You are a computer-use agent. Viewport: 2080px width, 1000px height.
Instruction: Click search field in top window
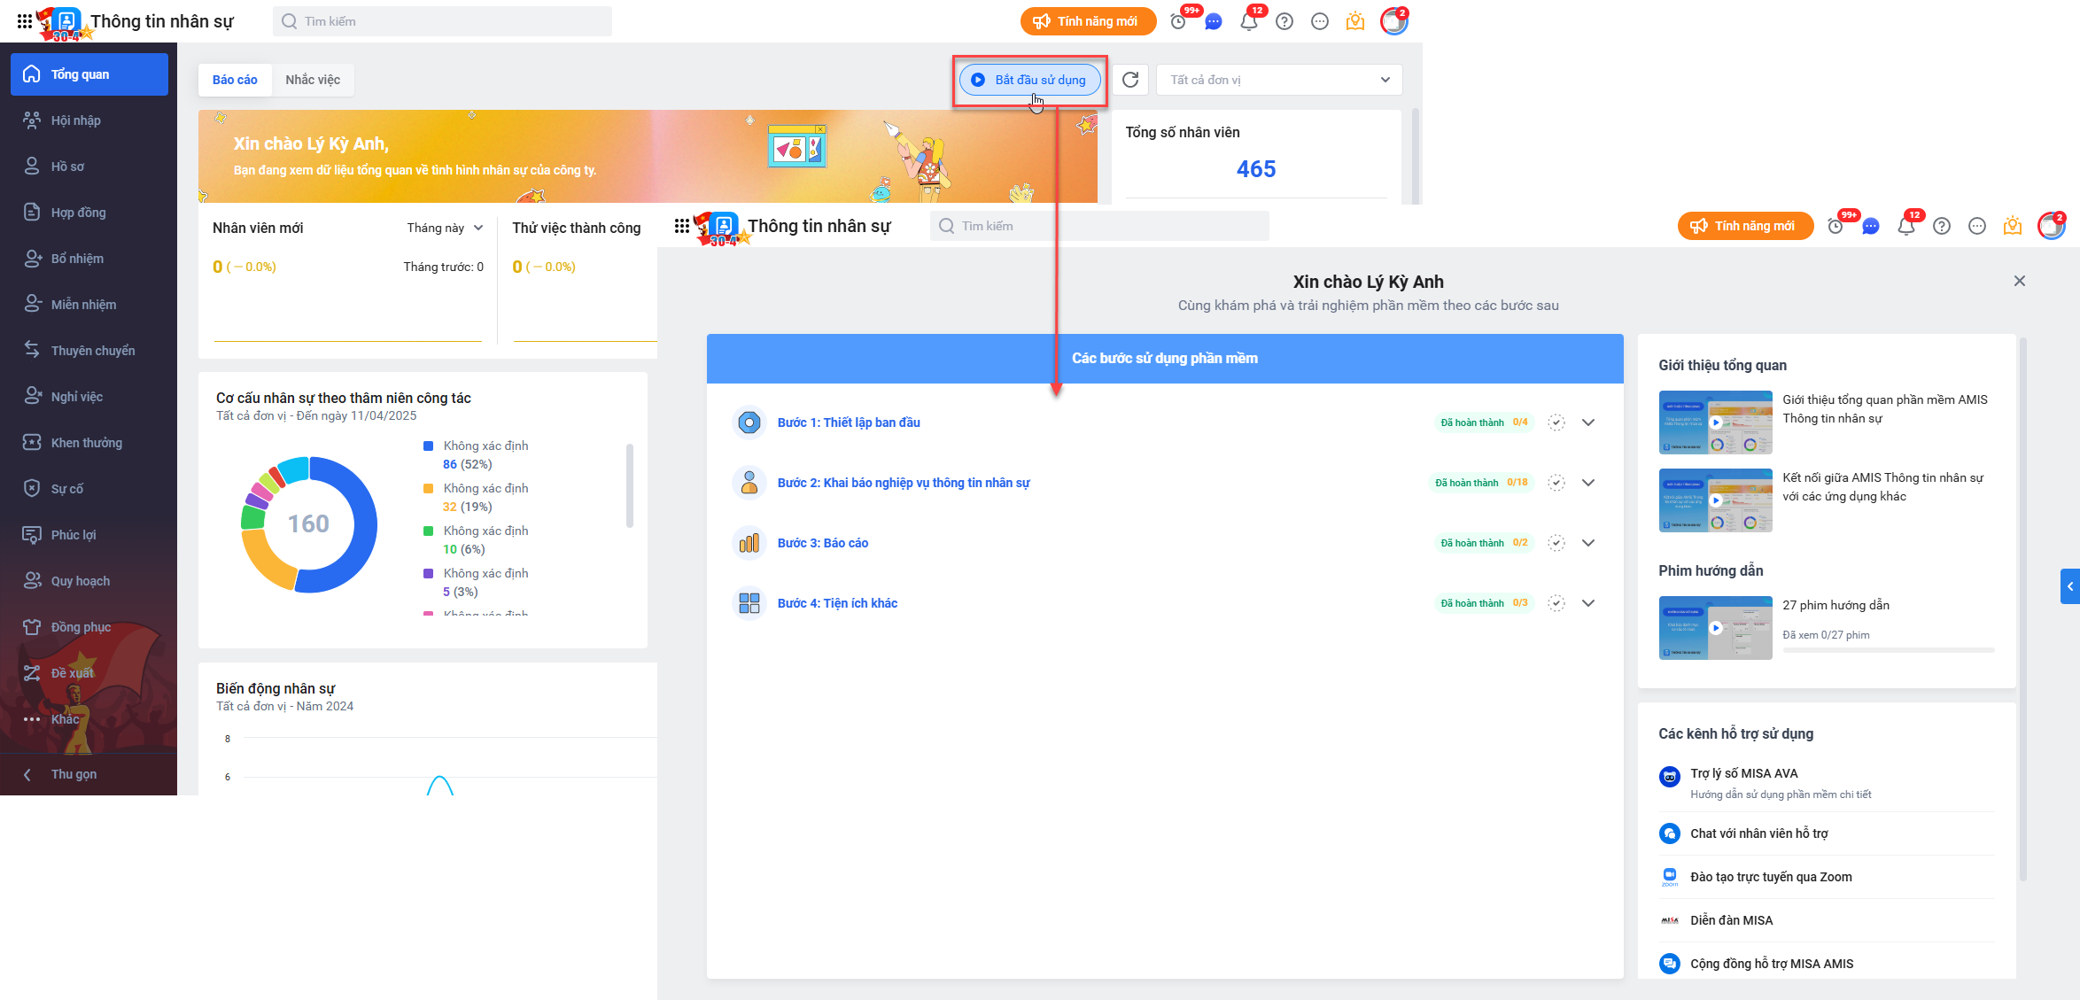point(442,21)
